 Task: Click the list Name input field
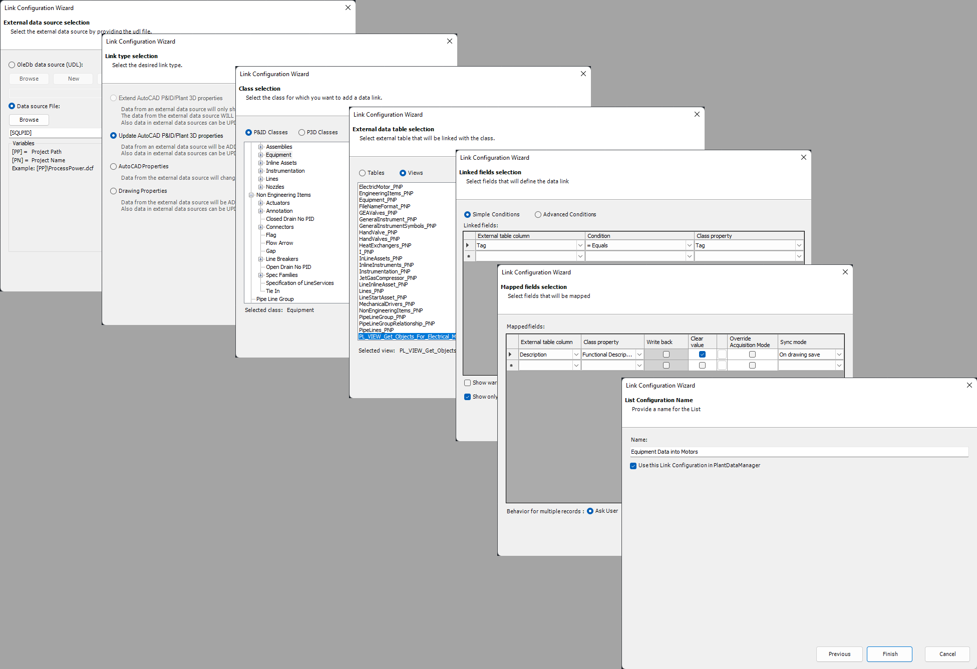coord(799,452)
